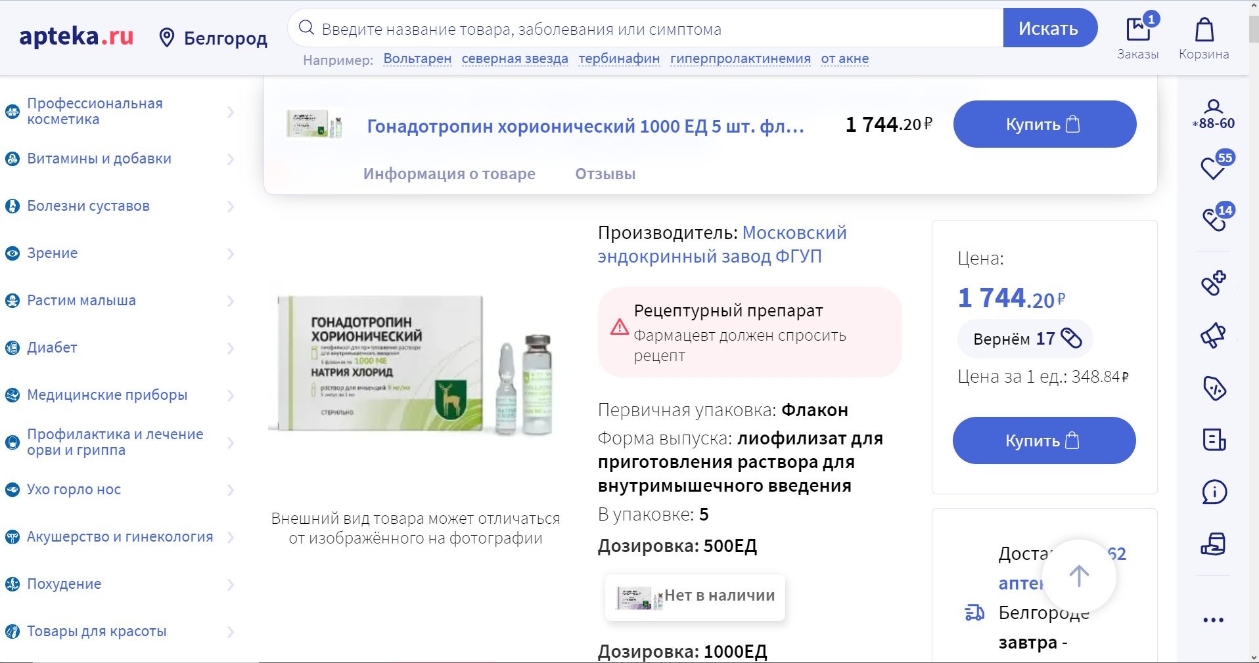Select the discount tag icon in right sidebar
This screenshot has width=1259, height=663.
click(1215, 389)
